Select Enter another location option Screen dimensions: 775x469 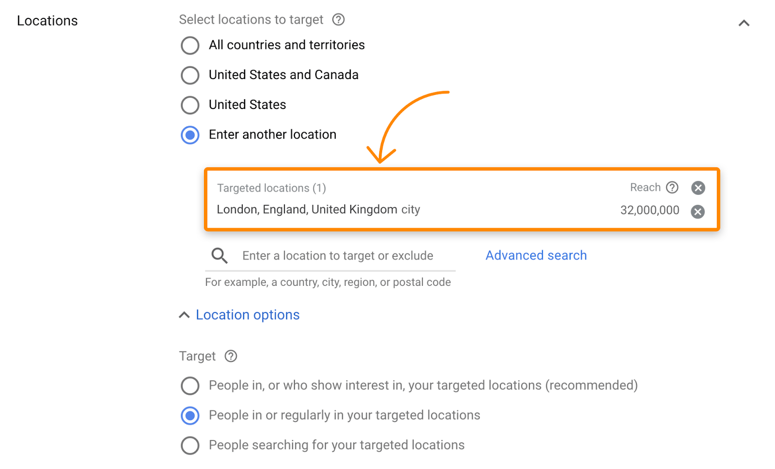pos(190,135)
